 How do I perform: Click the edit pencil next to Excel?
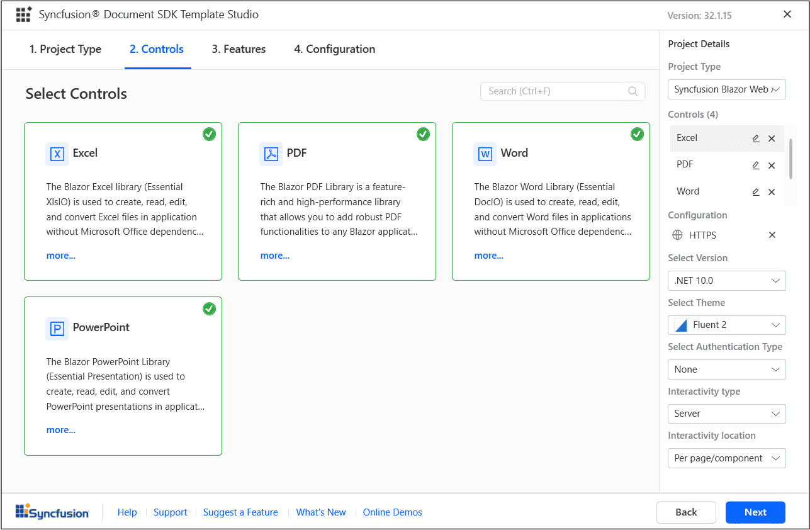(755, 138)
